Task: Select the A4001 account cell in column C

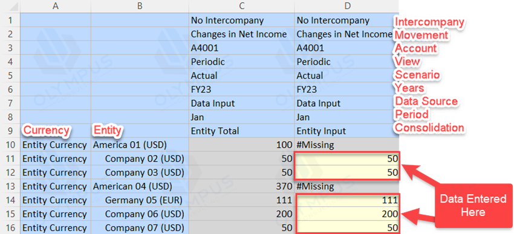Action: tap(242, 48)
